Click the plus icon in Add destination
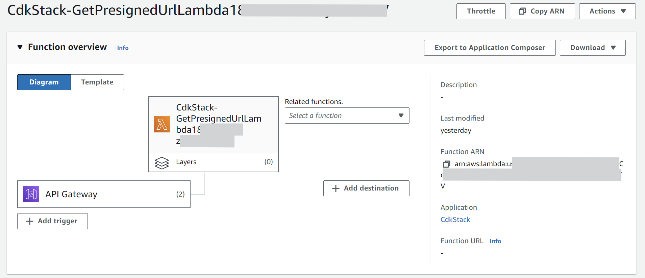This screenshot has width=645, height=278. pos(336,188)
